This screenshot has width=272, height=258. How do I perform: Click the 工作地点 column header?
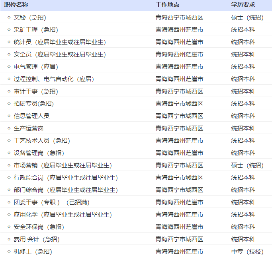click(167, 5)
